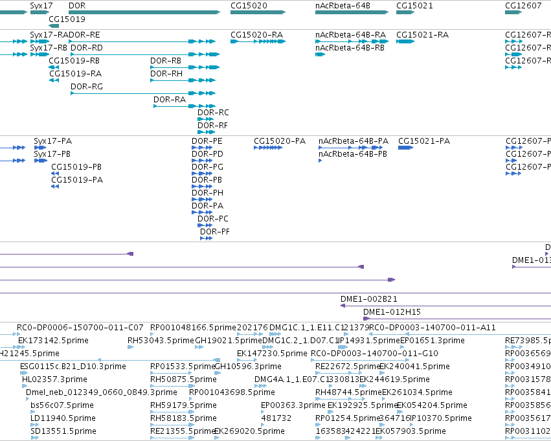Click transcript DOR-RB label
551x441 pixels.
point(166,61)
